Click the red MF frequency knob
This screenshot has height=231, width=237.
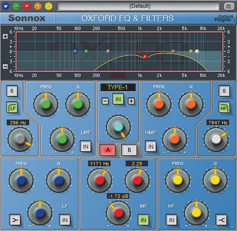point(100,181)
